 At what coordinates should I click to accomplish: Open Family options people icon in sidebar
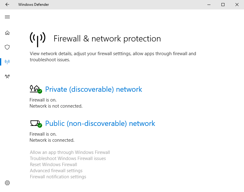[x=7, y=76]
